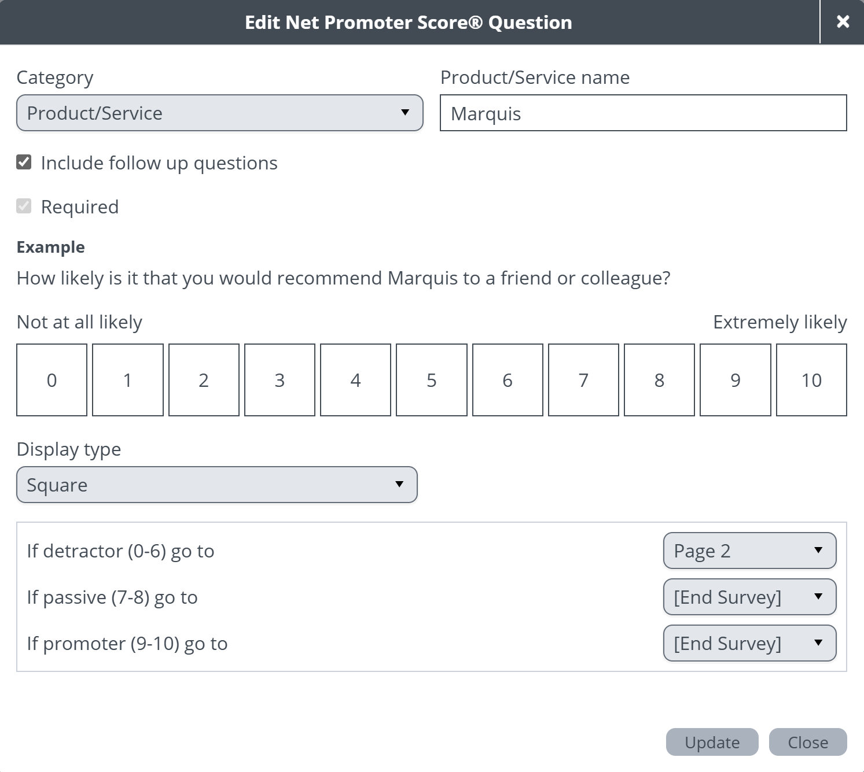This screenshot has height=772, width=864.
Task: Change the detractor destination from Page 2
Action: pos(749,551)
